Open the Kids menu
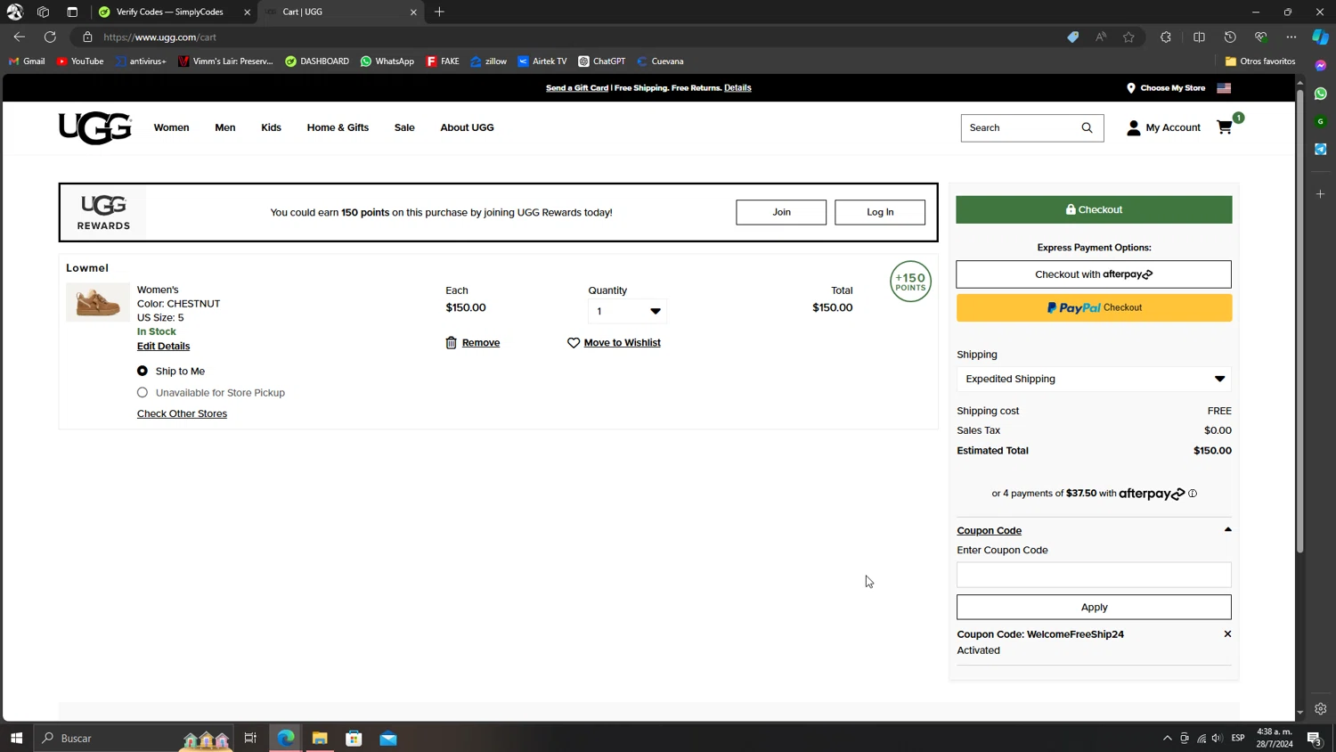Screen dimensions: 1336x752 click(x=271, y=127)
